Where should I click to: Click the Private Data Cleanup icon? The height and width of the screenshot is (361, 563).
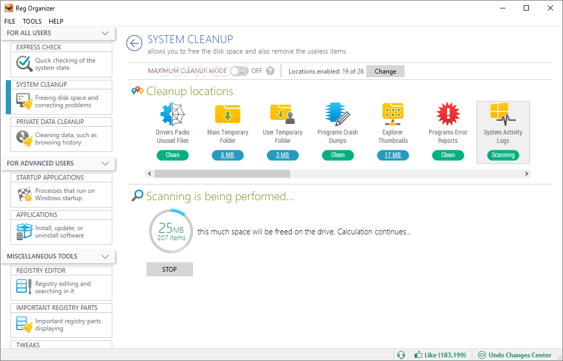[x=25, y=138]
